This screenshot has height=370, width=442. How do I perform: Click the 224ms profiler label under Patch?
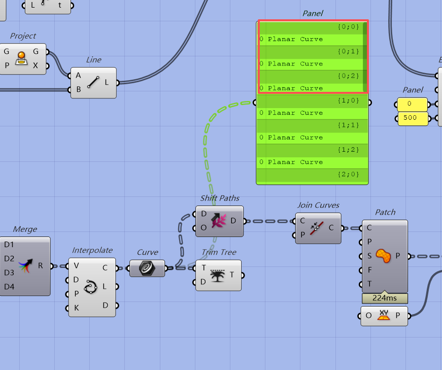tap(385, 298)
